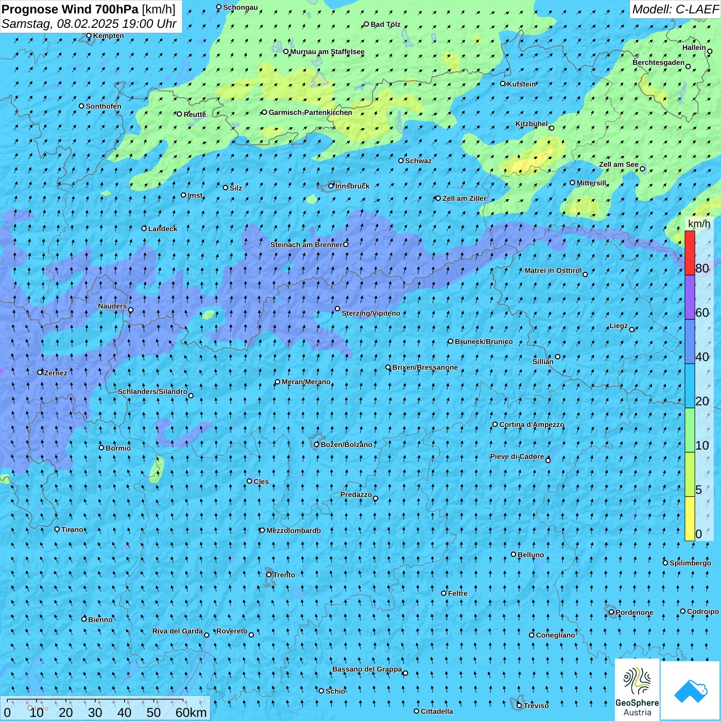Screen dimensions: 721x721
Task: Click the 'Pieve di Cadore' label
Action: 517,456
